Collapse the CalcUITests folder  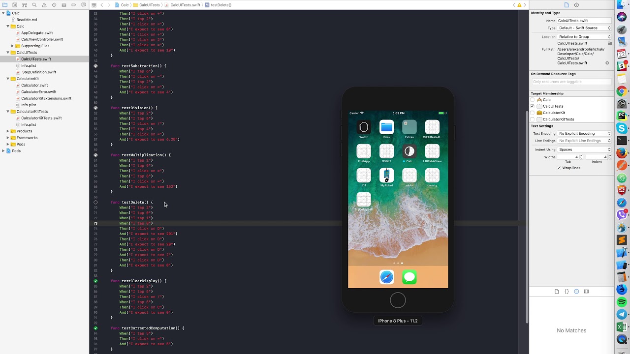(x=8, y=53)
